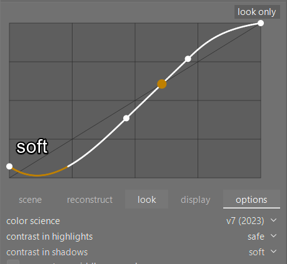Image resolution: width=287 pixels, height=264 pixels.
Task: Select the look tab
Action: 146,200
